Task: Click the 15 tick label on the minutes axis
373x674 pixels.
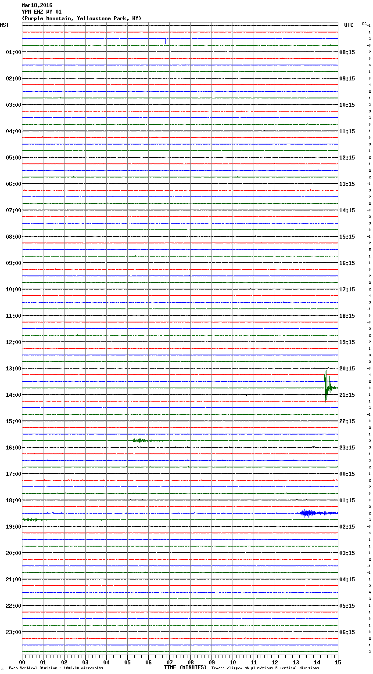Action: click(337, 662)
